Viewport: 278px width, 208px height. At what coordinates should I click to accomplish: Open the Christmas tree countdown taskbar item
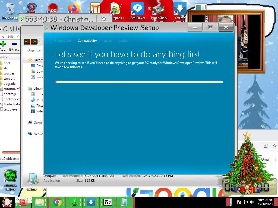pos(74,202)
